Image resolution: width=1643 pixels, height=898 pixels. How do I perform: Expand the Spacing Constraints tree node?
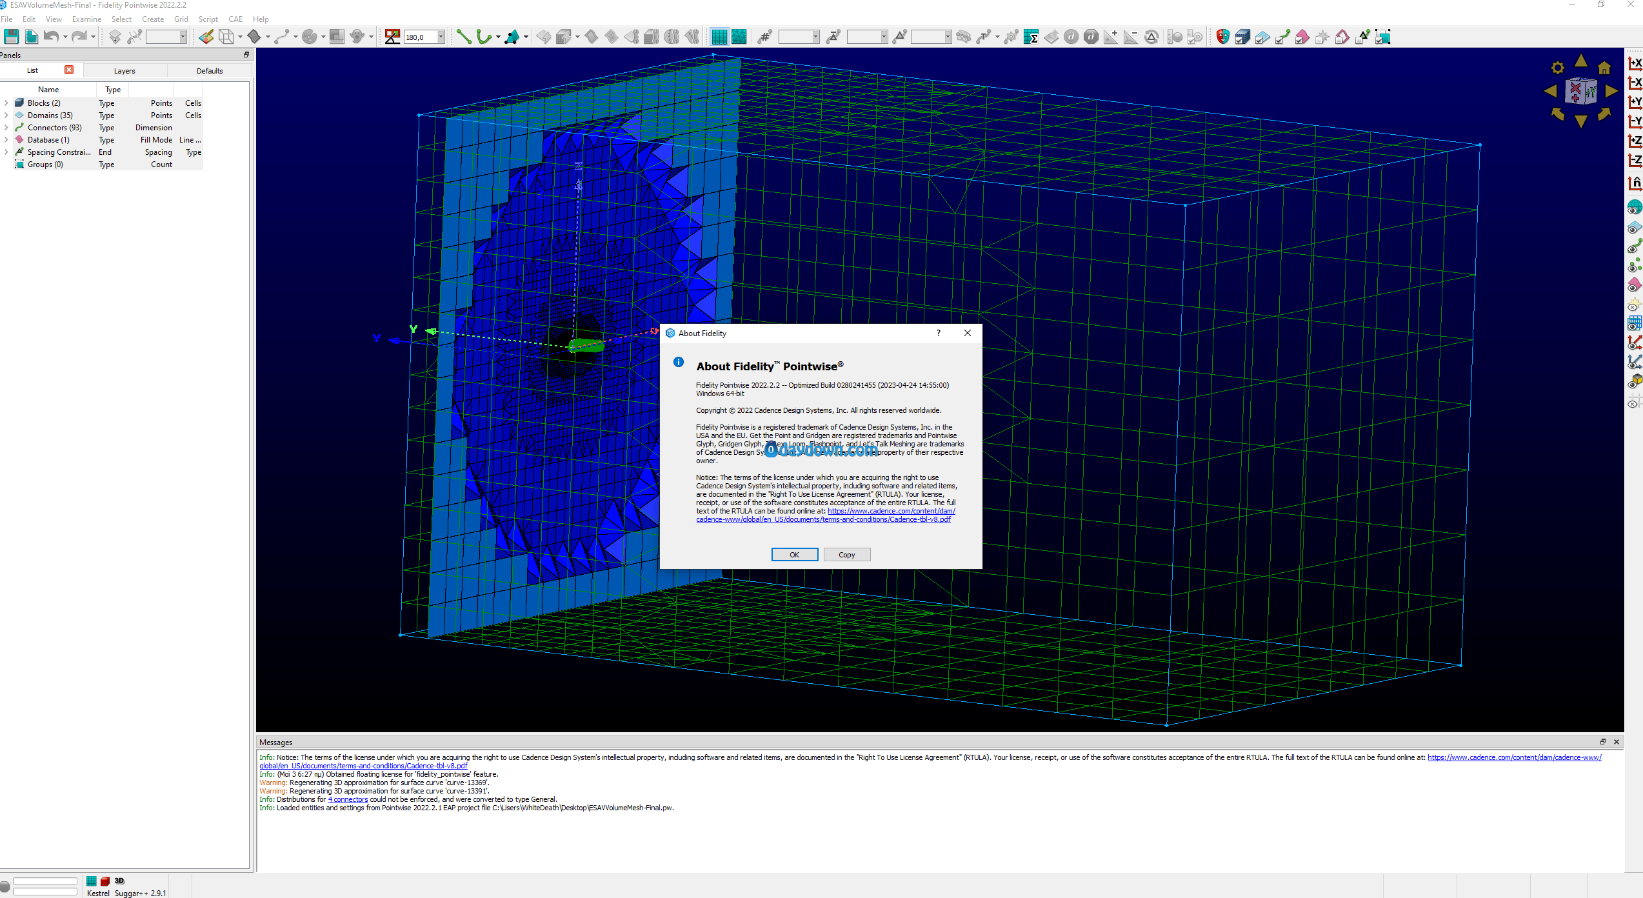click(x=6, y=152)
